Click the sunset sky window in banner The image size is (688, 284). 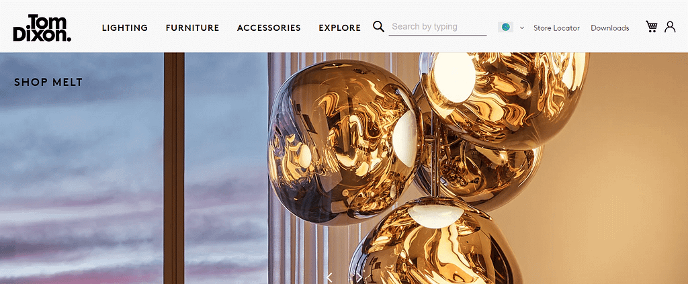click(81, 169)
